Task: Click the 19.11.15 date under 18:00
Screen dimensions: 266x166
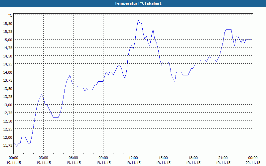Action: (x=193, y=163)
